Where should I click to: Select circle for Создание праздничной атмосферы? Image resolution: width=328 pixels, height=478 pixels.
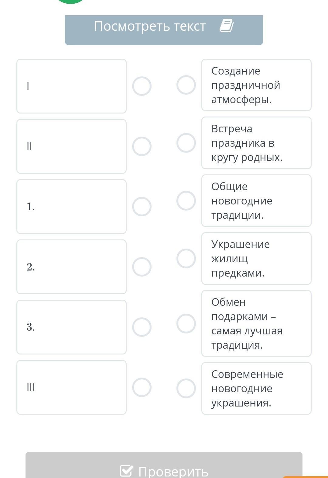(186, 85)
